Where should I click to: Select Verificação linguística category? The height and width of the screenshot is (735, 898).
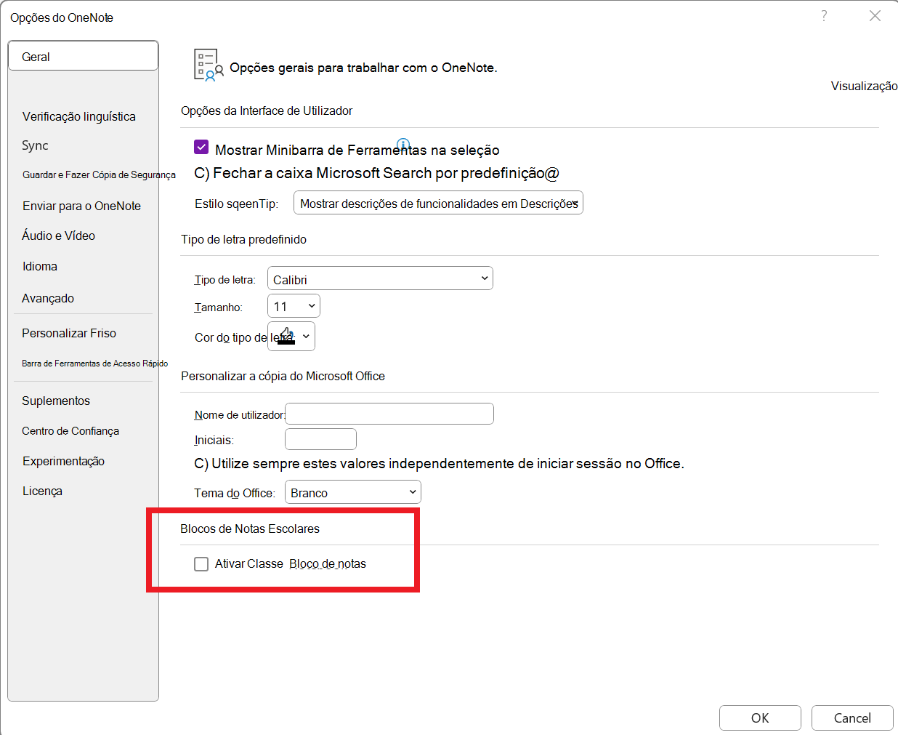point(78,116)
